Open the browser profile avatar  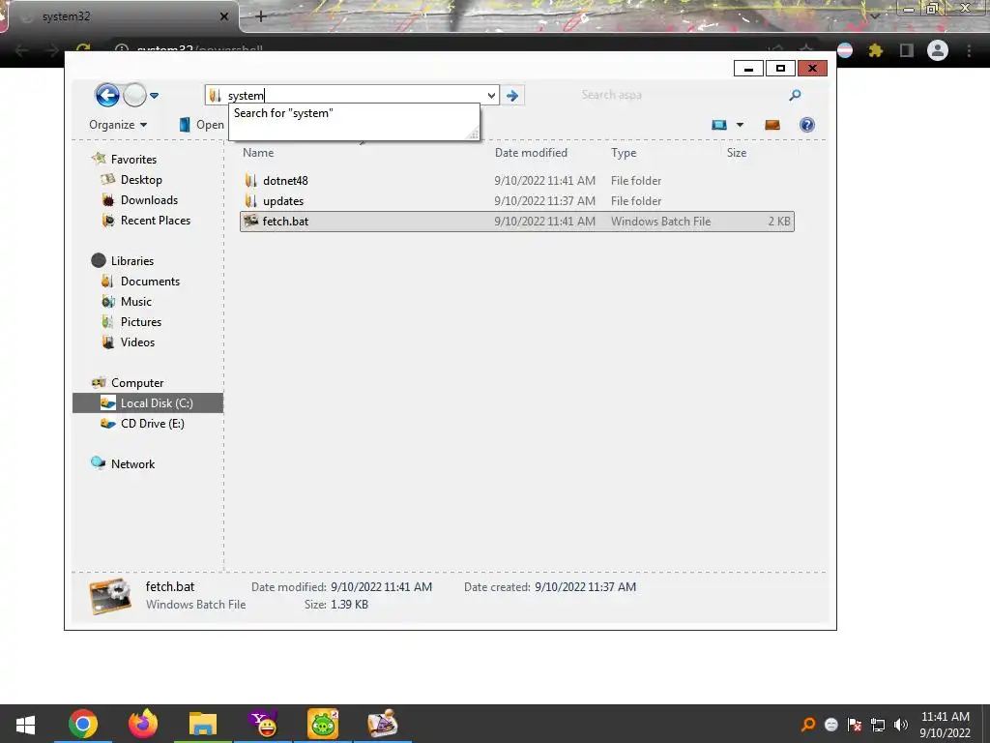(x=938, y=50)
